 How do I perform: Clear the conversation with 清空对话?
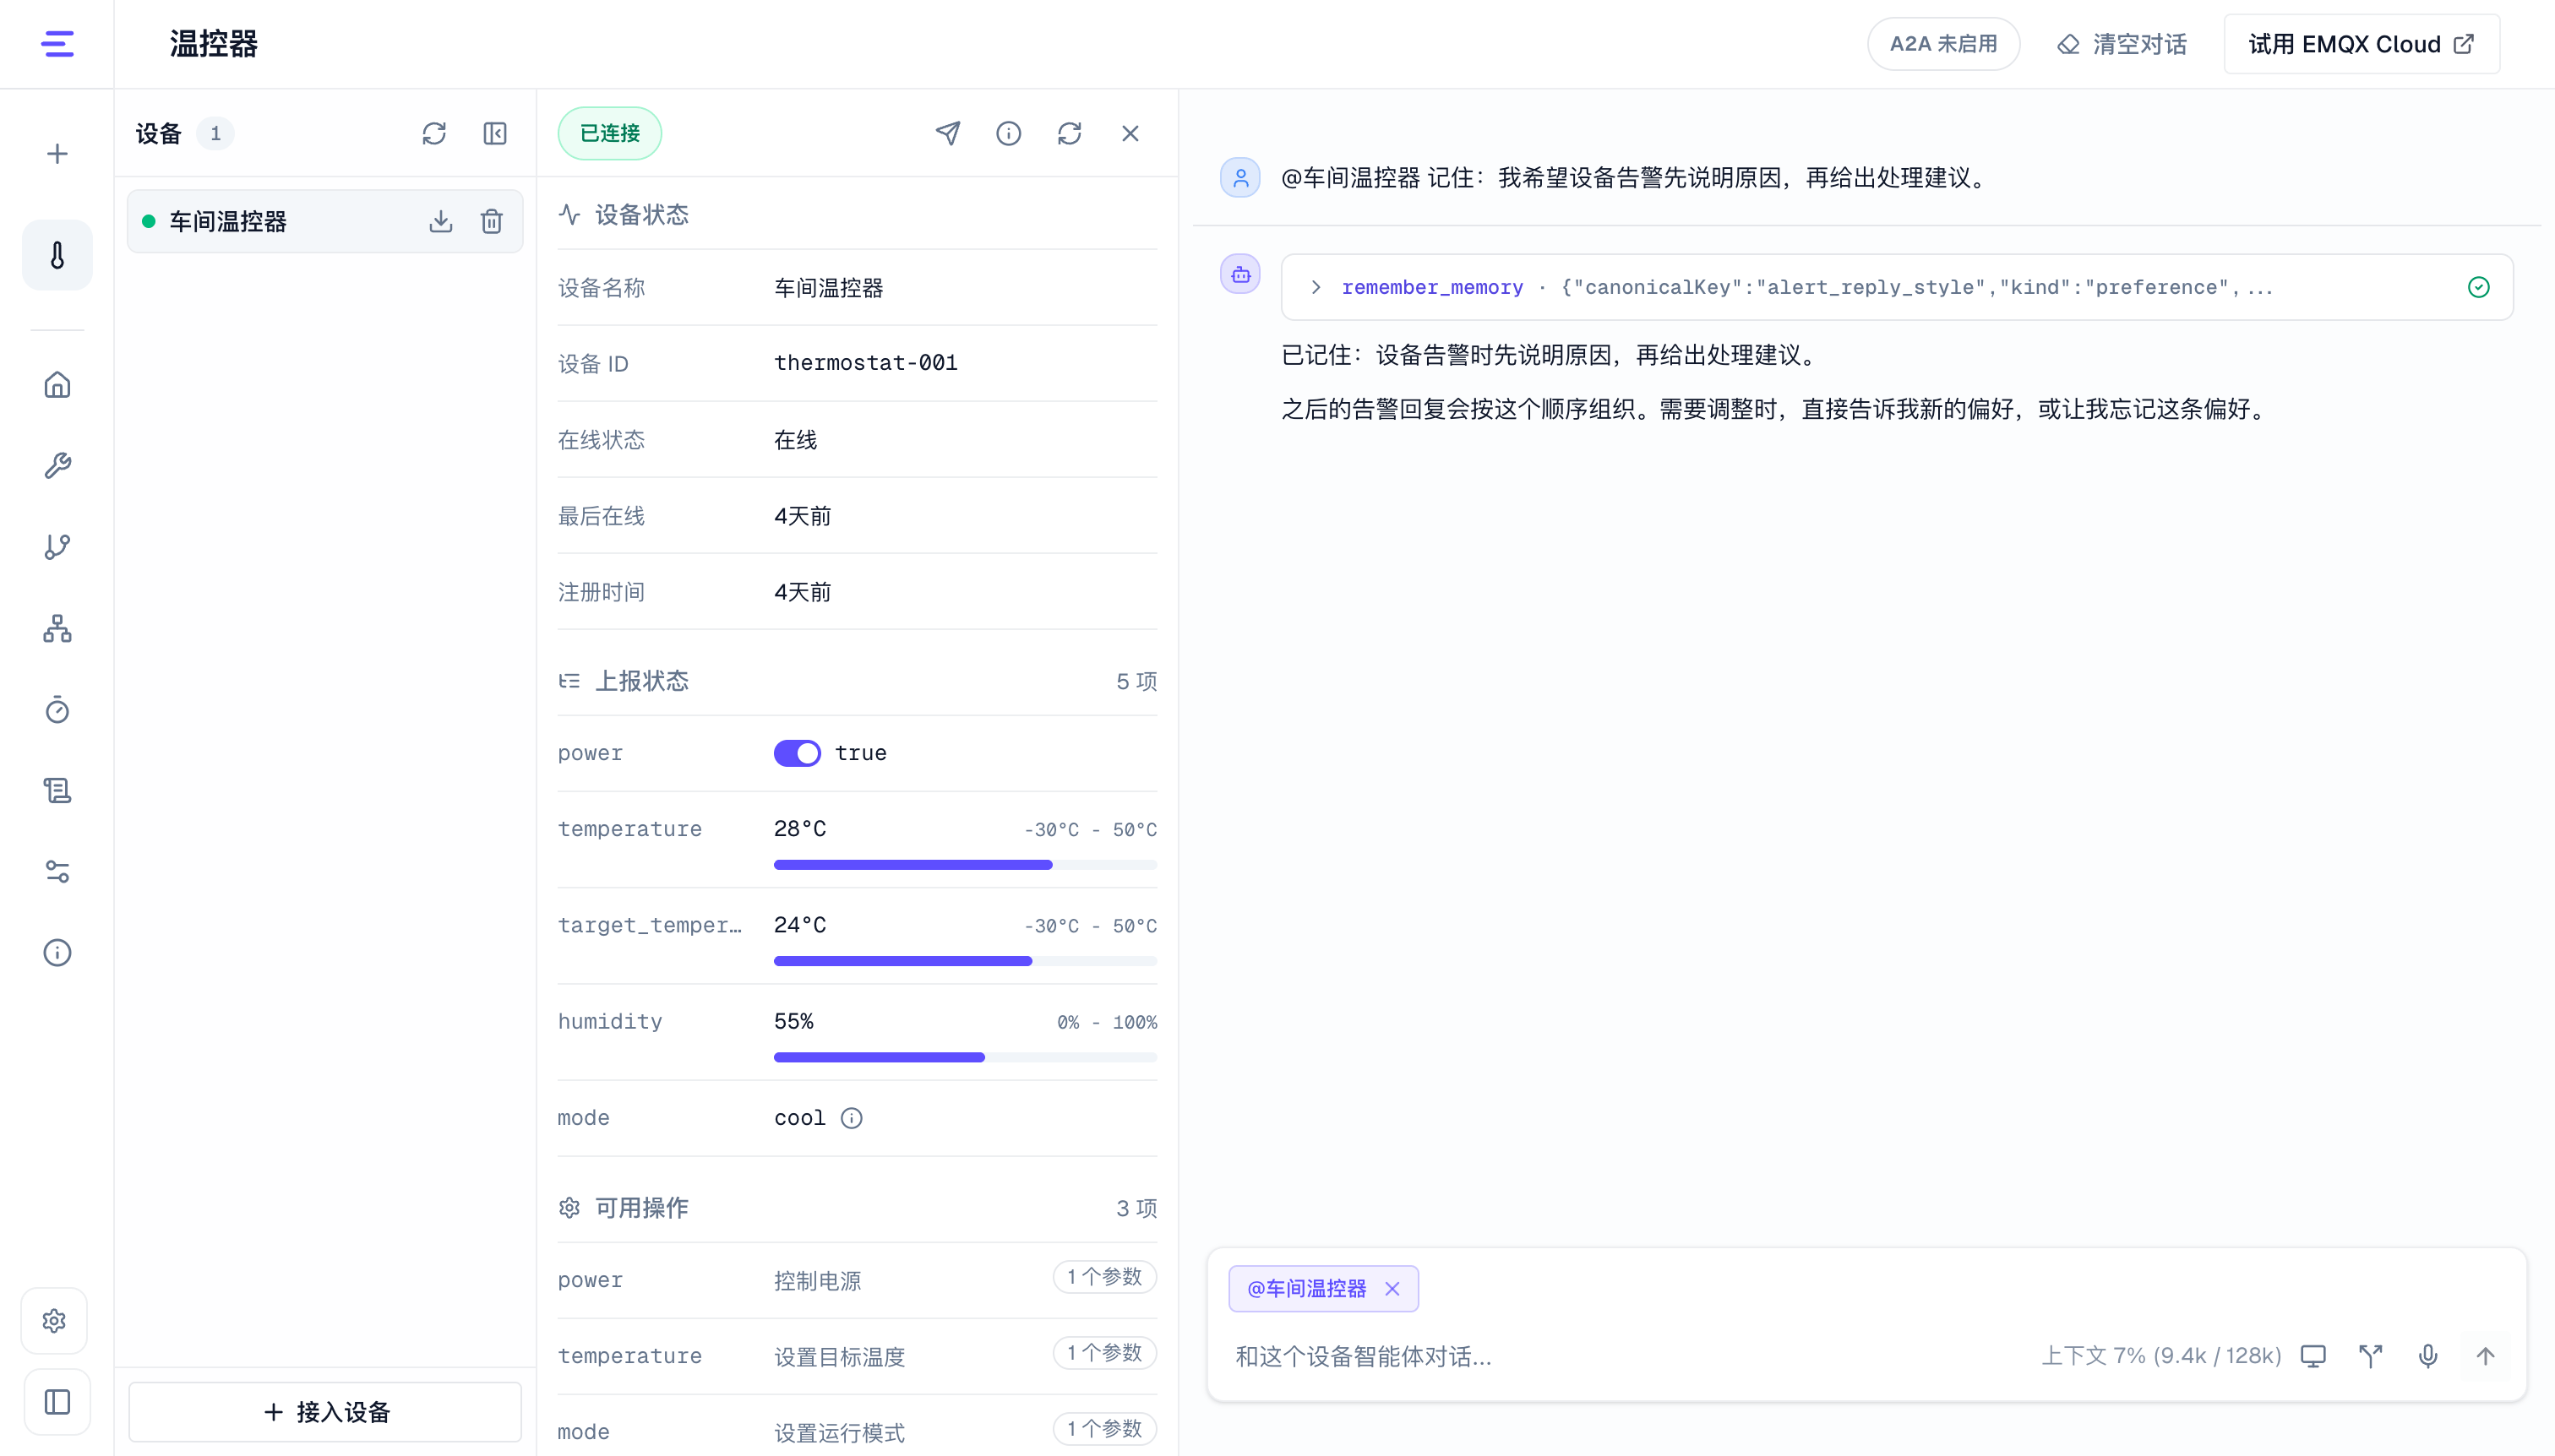2122,44
